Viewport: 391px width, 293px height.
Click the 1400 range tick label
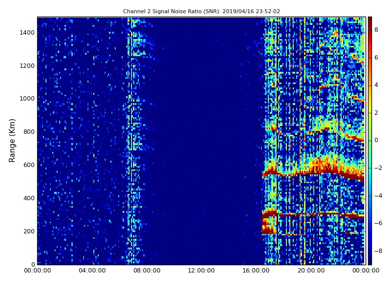click(27, 33)
